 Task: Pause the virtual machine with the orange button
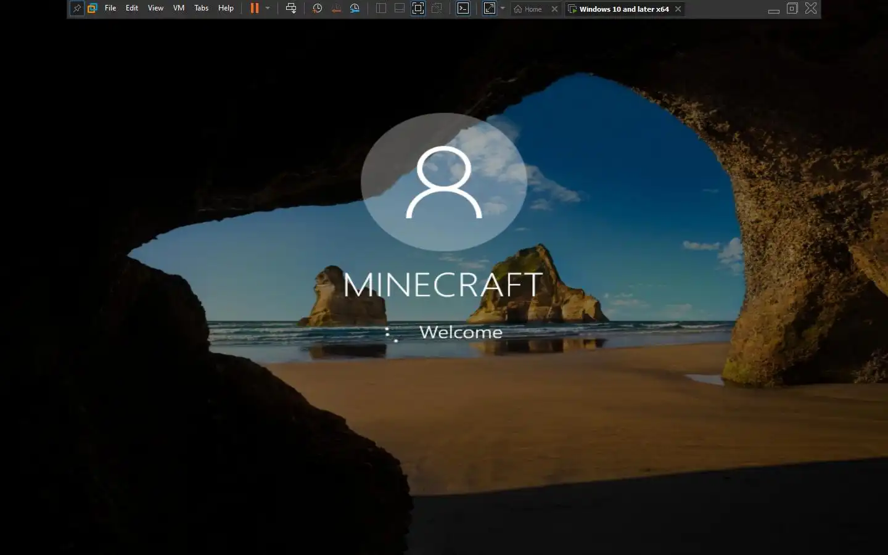click(255, 9)
